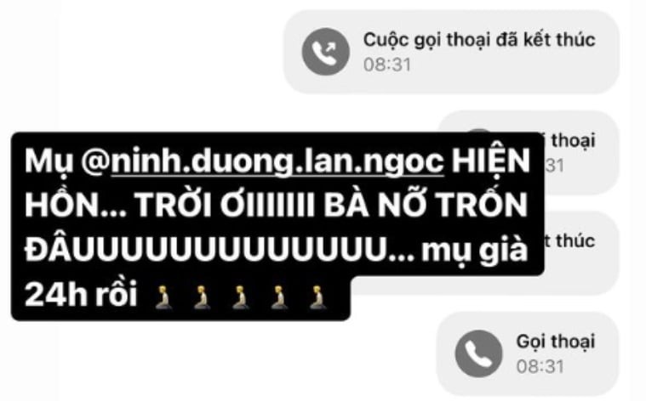Tap the outgoing call icon in ended-call bubble
Screen dimensions: 646x401
tap(325, 52)
